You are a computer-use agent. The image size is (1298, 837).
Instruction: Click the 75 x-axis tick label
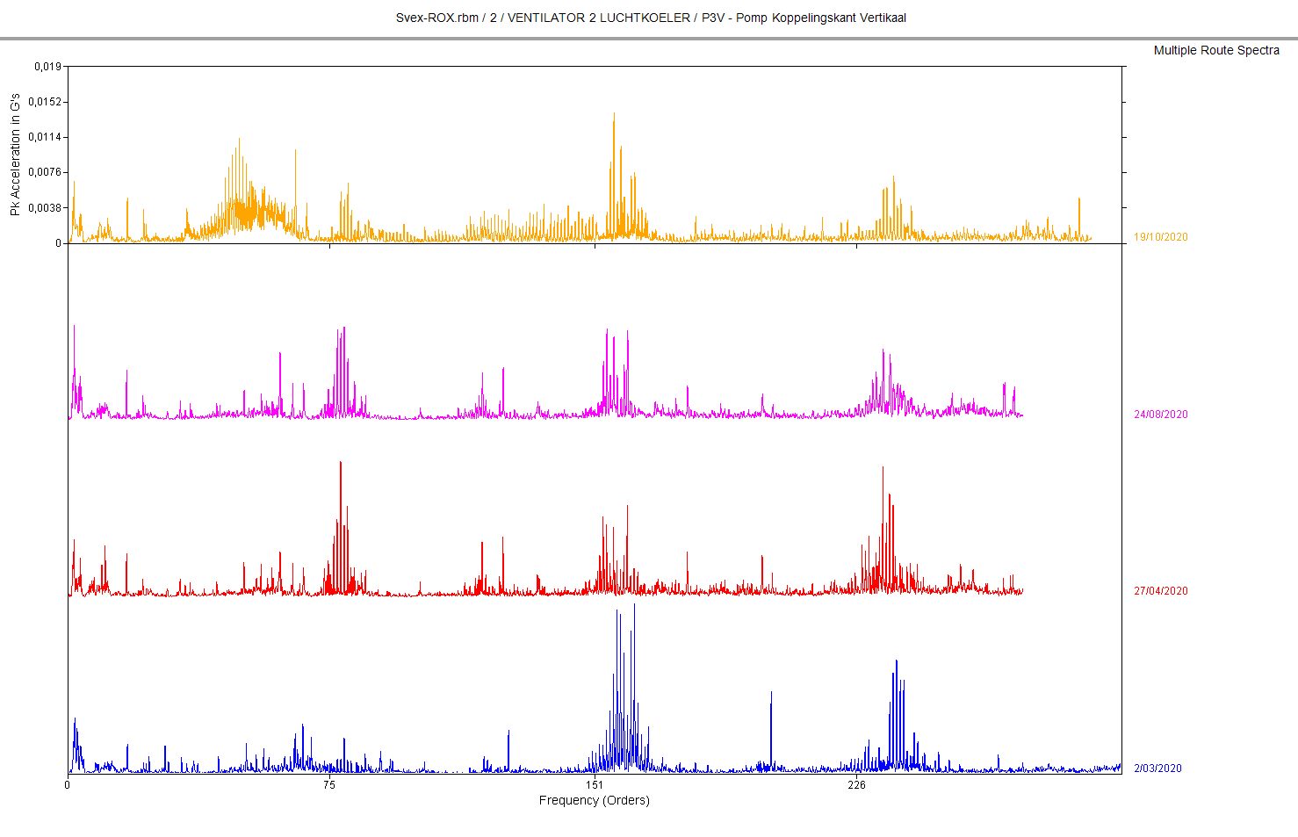click(x=329, y=785)
